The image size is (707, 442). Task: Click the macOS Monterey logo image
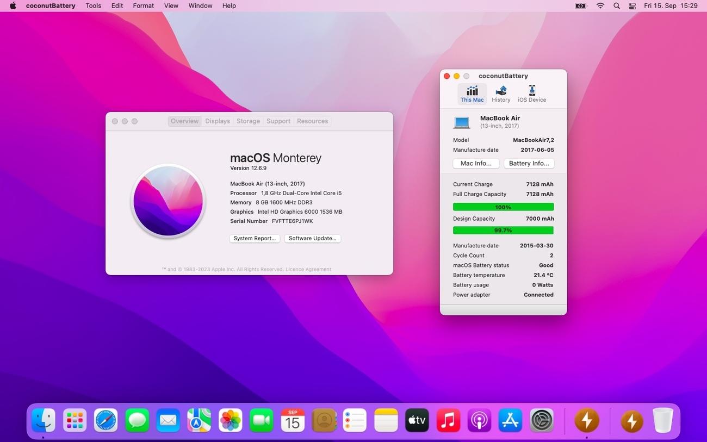[168, 201]
